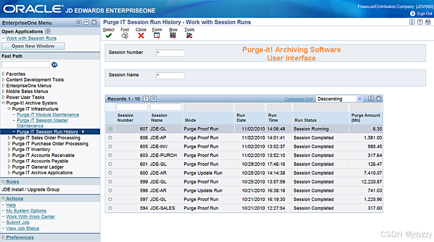The height and width of the screenshot is (242, 434).
Task: Open the Descending sort dropdown
Action: pyautogui.click(x=340, y=99)
